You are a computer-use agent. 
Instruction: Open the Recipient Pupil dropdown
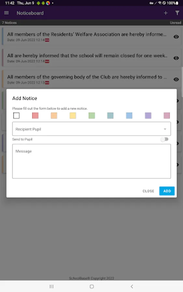91,129
